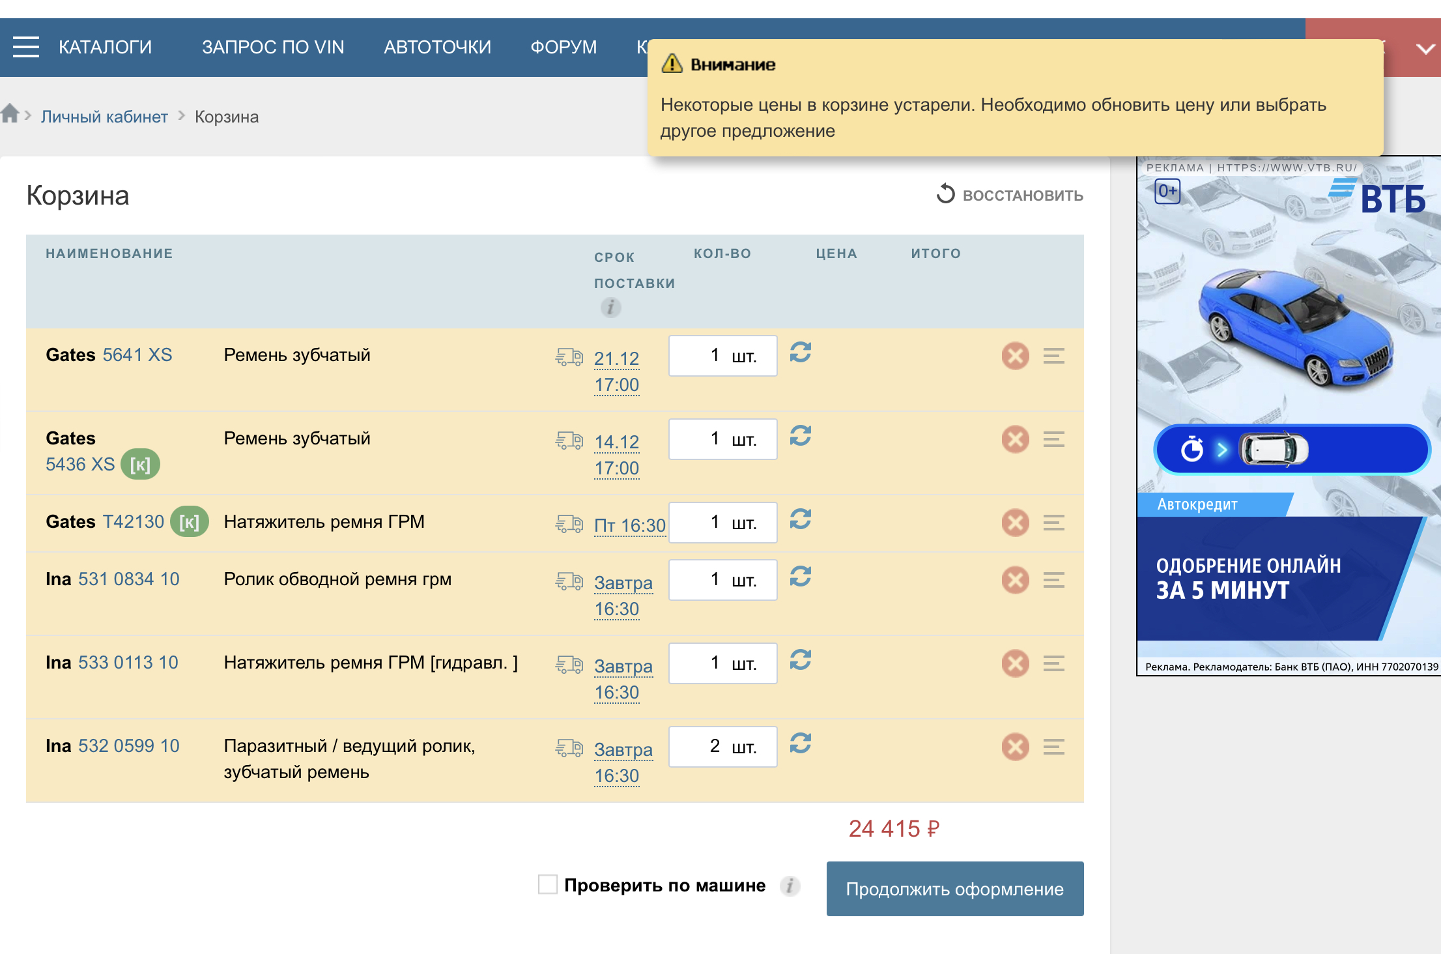This screenshot has width=1441, height=954.
Task: Click 'Продолжить оформление' button
Action: click(x=954, y=889)
